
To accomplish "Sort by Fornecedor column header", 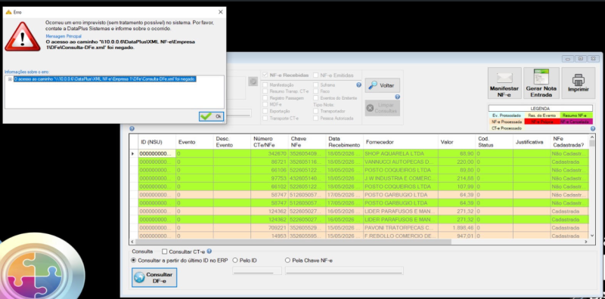I will click(401, 142).
